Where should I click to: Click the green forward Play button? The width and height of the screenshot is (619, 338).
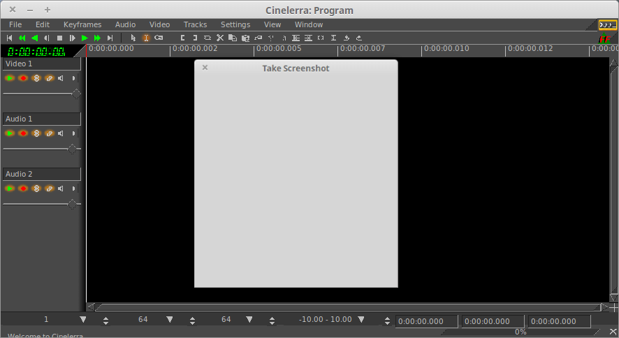85,38
